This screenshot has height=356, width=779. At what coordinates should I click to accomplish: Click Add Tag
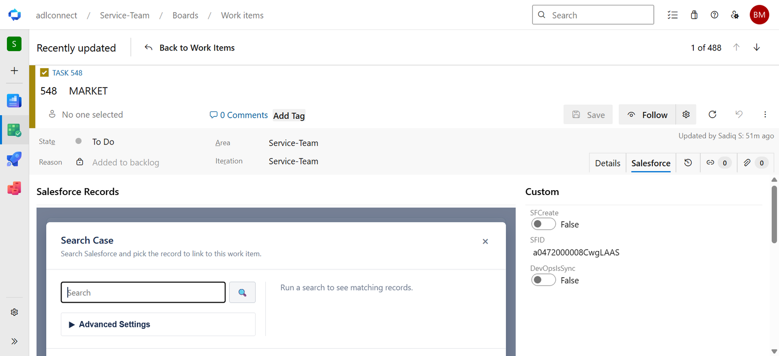(289, 115)
